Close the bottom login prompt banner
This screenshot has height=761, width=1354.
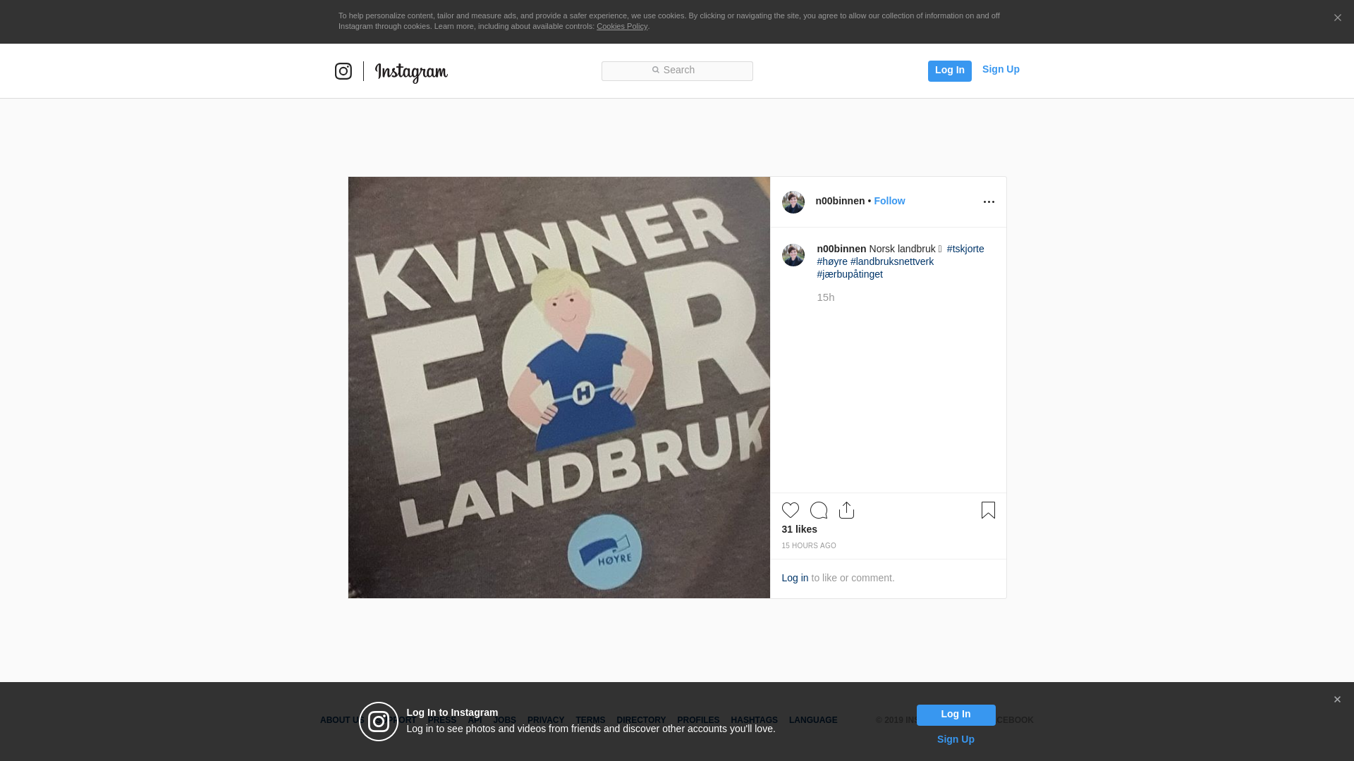[x=1337, y=700]
